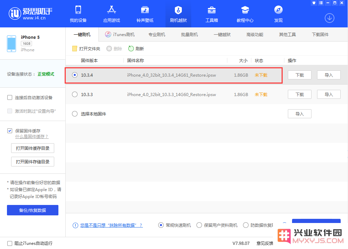Switch to 一键越狱 tab

[222, 35]
